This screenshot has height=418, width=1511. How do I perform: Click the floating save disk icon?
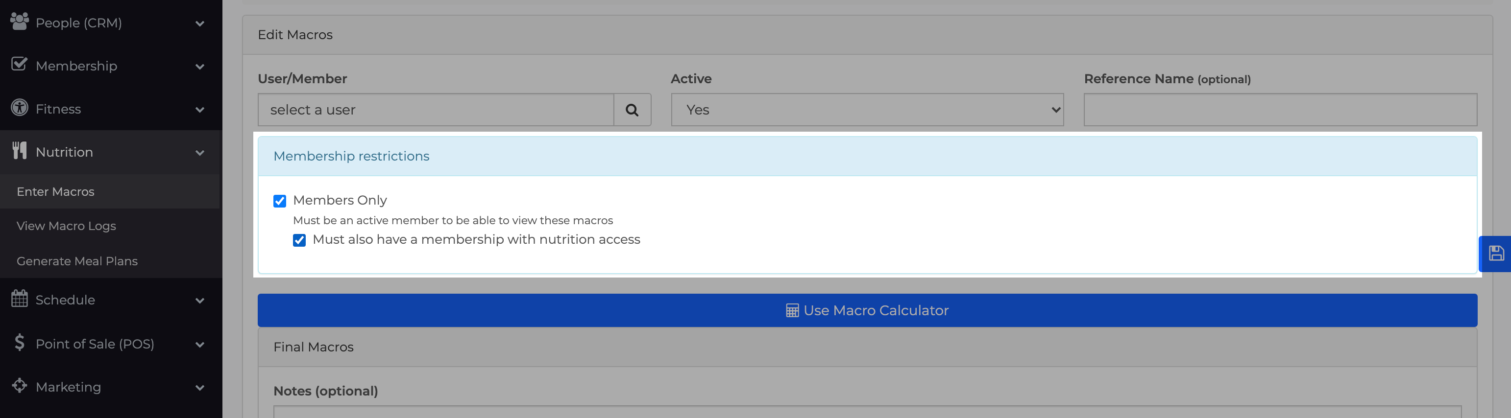coord(1496,253)
